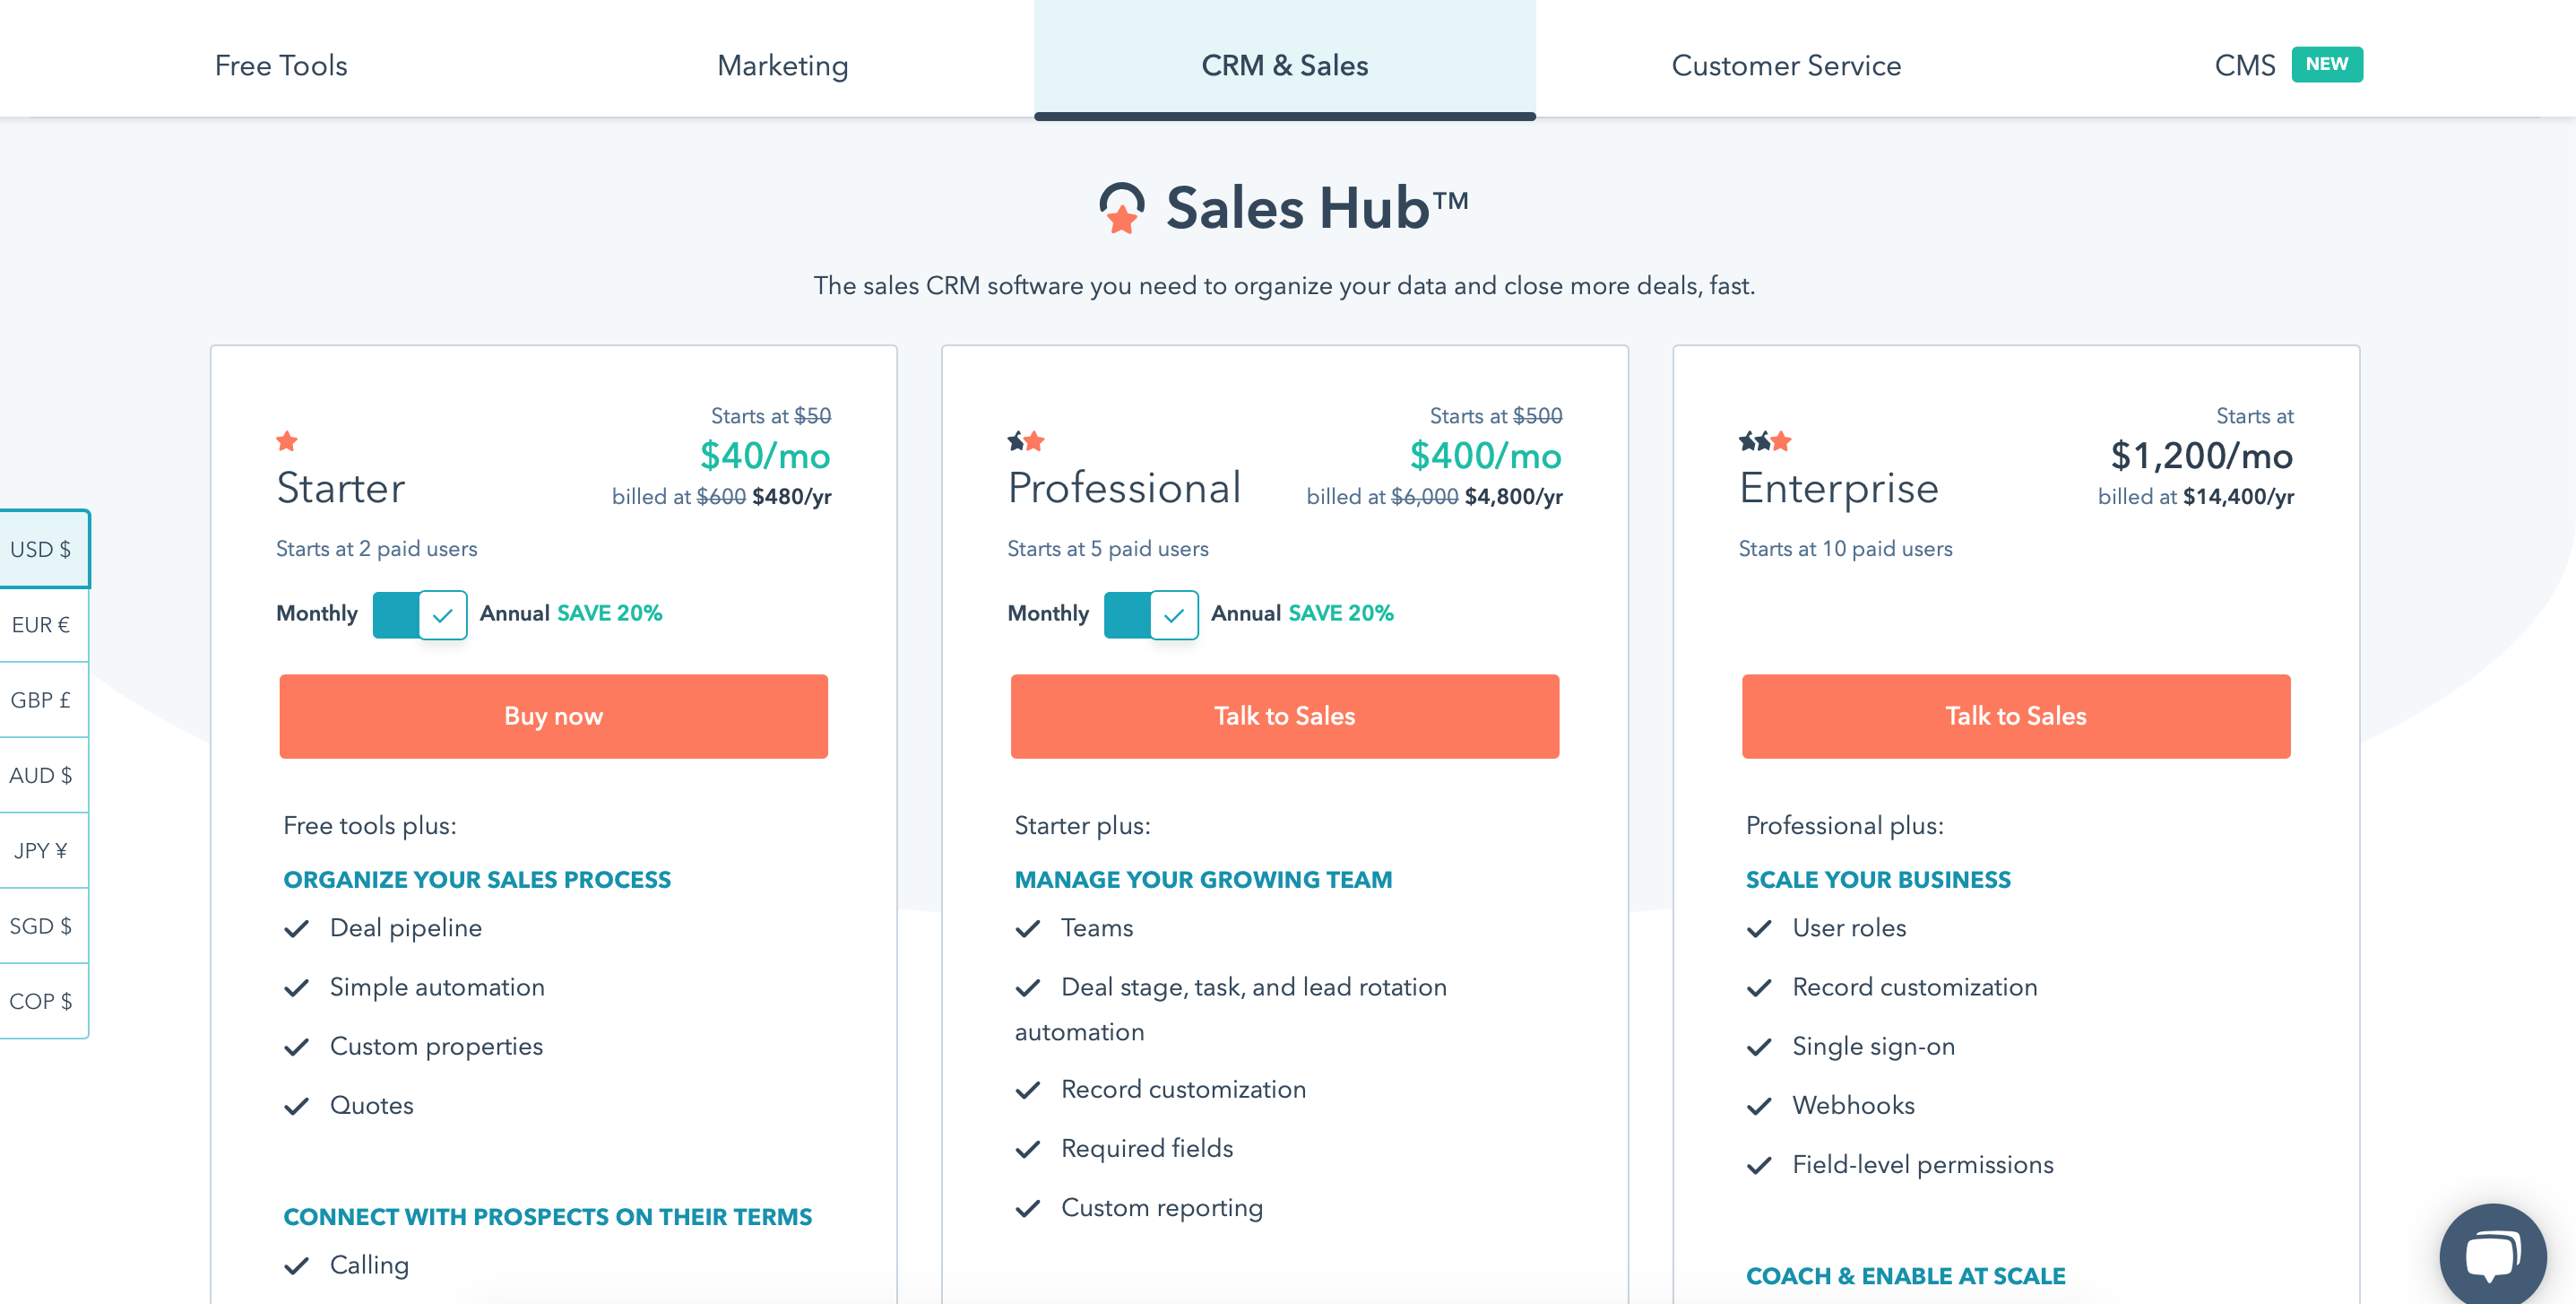The image size is (2576, 1304).
Task: Click the Sales Hub logo icon
Action: coord(1121,207)
